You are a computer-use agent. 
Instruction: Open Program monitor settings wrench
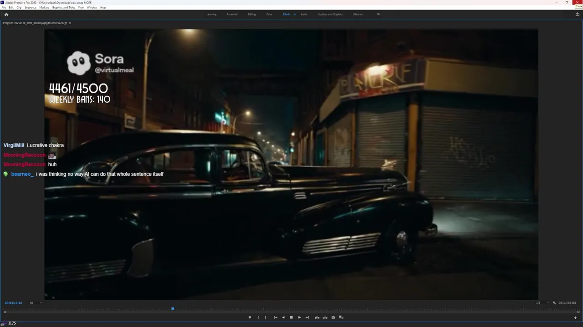point(554,303)
